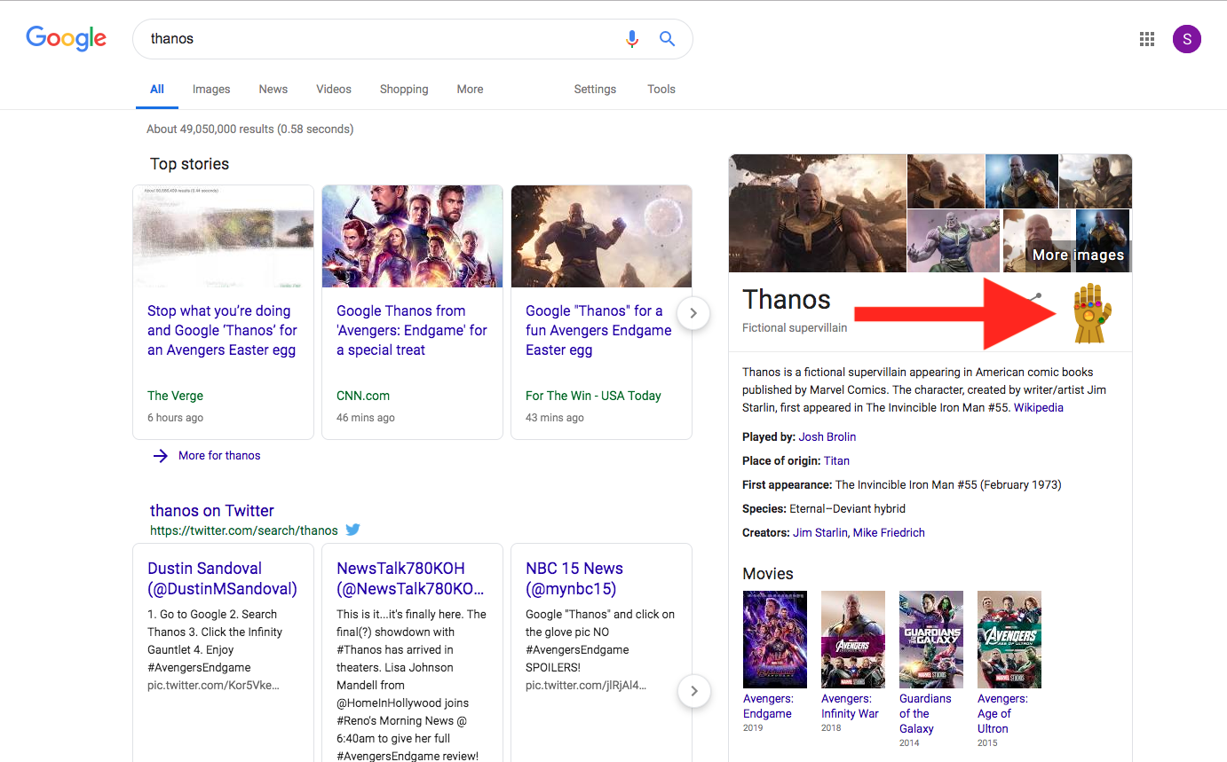Click '46 mins ago' timestamp
1227x762 pixels.
366,417
